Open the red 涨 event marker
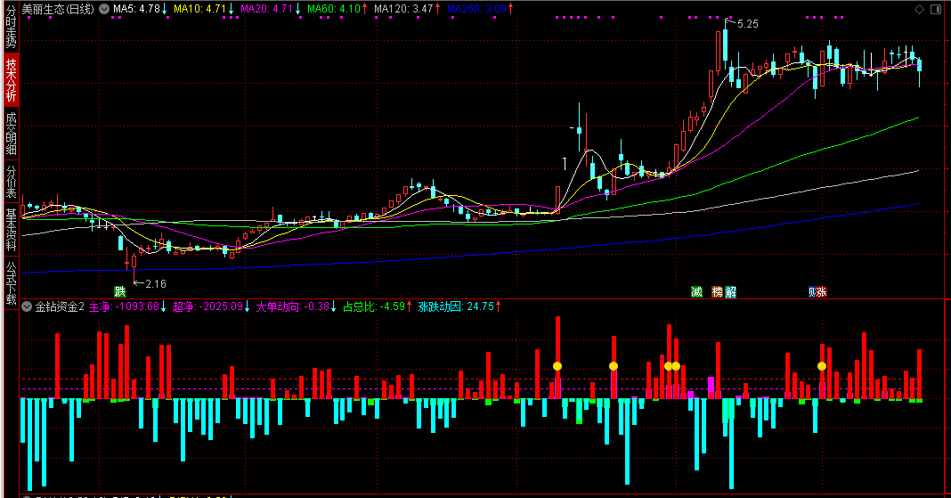The height and width of the screenshot is (498, 951). pyautogui.click(x=821, y=292)
